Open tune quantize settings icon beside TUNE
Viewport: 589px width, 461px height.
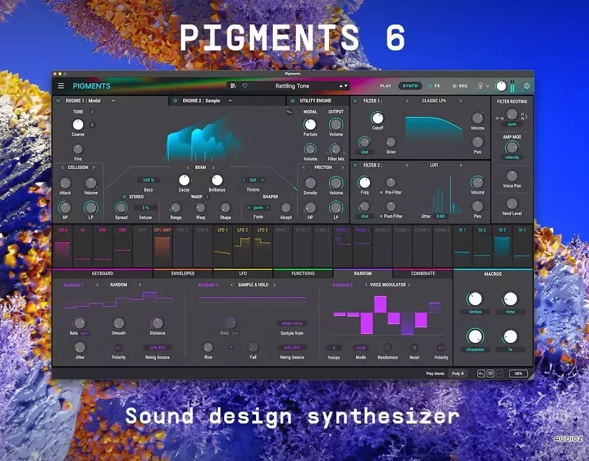92,112
